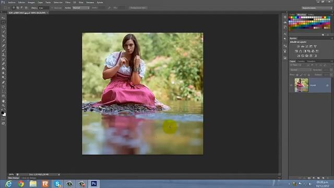The height and width of the screenshot is (188, 334).
Task: Select the Eyedropper tool
Action: point(3,41)
